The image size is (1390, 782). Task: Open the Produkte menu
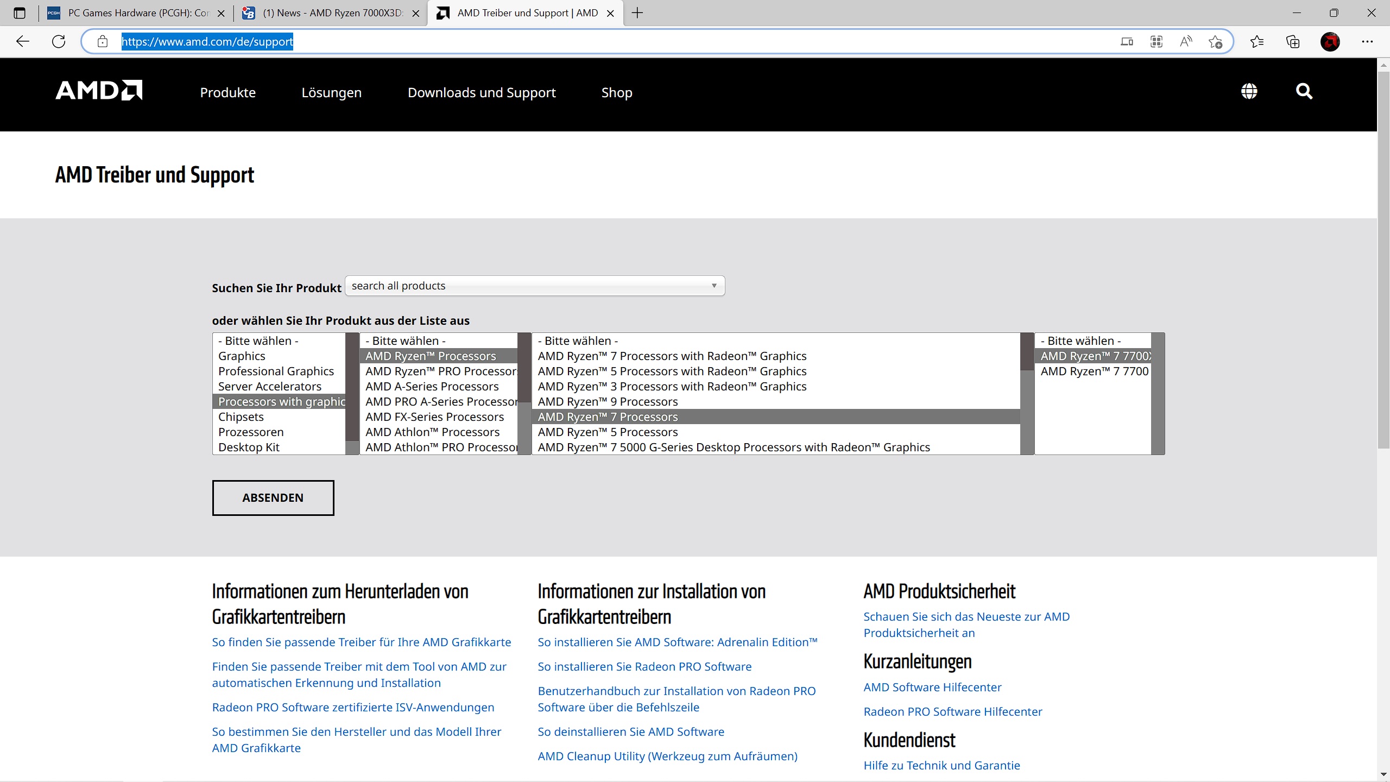pos(228,93)
